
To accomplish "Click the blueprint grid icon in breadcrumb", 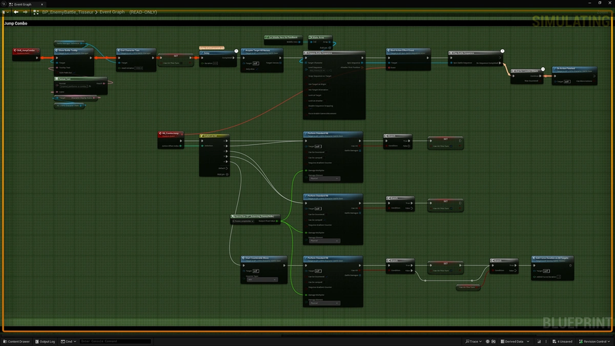I will [x=36, y=12].
